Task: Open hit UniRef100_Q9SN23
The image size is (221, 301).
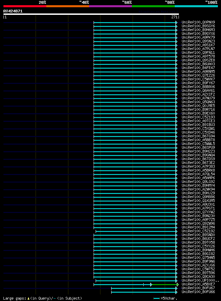Action: tap(198, 41)
